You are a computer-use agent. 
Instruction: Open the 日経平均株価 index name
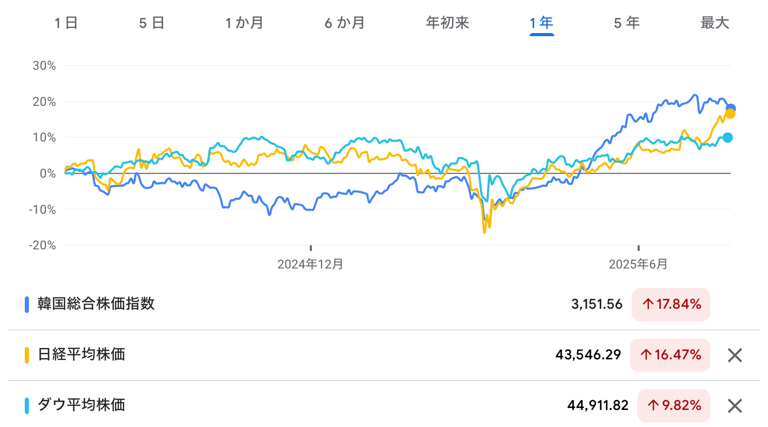[82, 355]
